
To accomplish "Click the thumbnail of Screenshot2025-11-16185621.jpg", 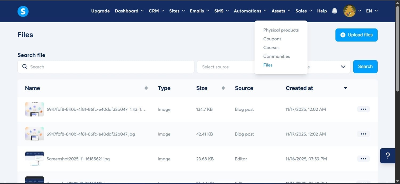I will pyautogui.click(x=34, y=158).
